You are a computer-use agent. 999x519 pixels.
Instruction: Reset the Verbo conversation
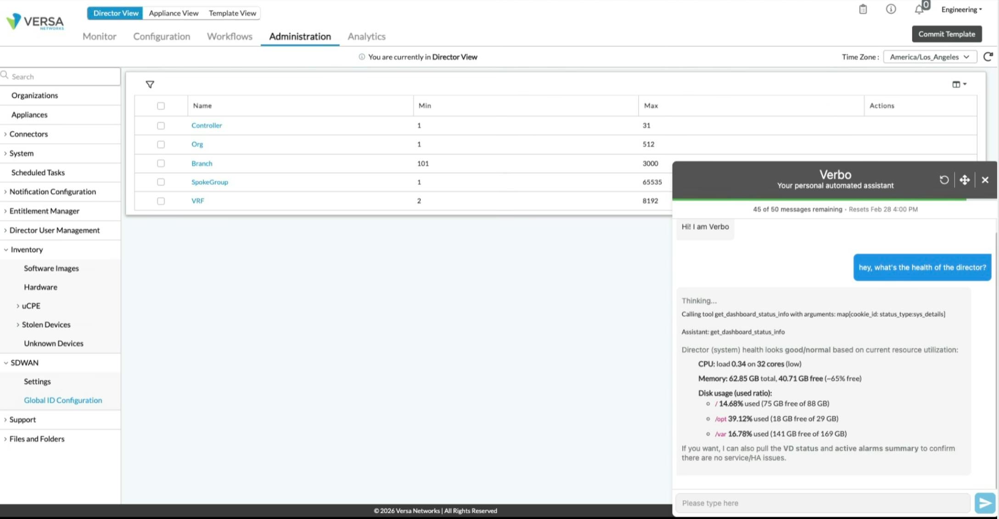(944, 180)
